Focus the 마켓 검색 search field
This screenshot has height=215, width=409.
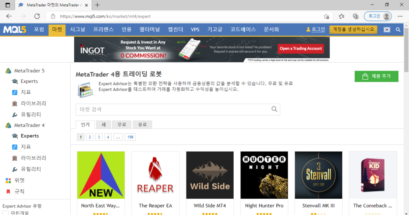point(178,109)
